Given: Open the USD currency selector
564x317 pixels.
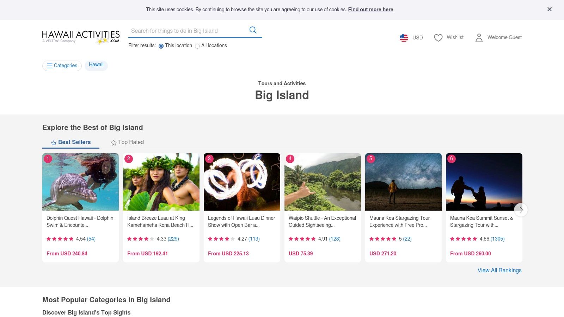Looking at the screenshot, I should pos(417,38).
